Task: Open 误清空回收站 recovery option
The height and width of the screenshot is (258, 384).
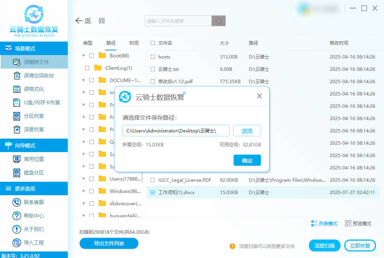Action: 34,75
